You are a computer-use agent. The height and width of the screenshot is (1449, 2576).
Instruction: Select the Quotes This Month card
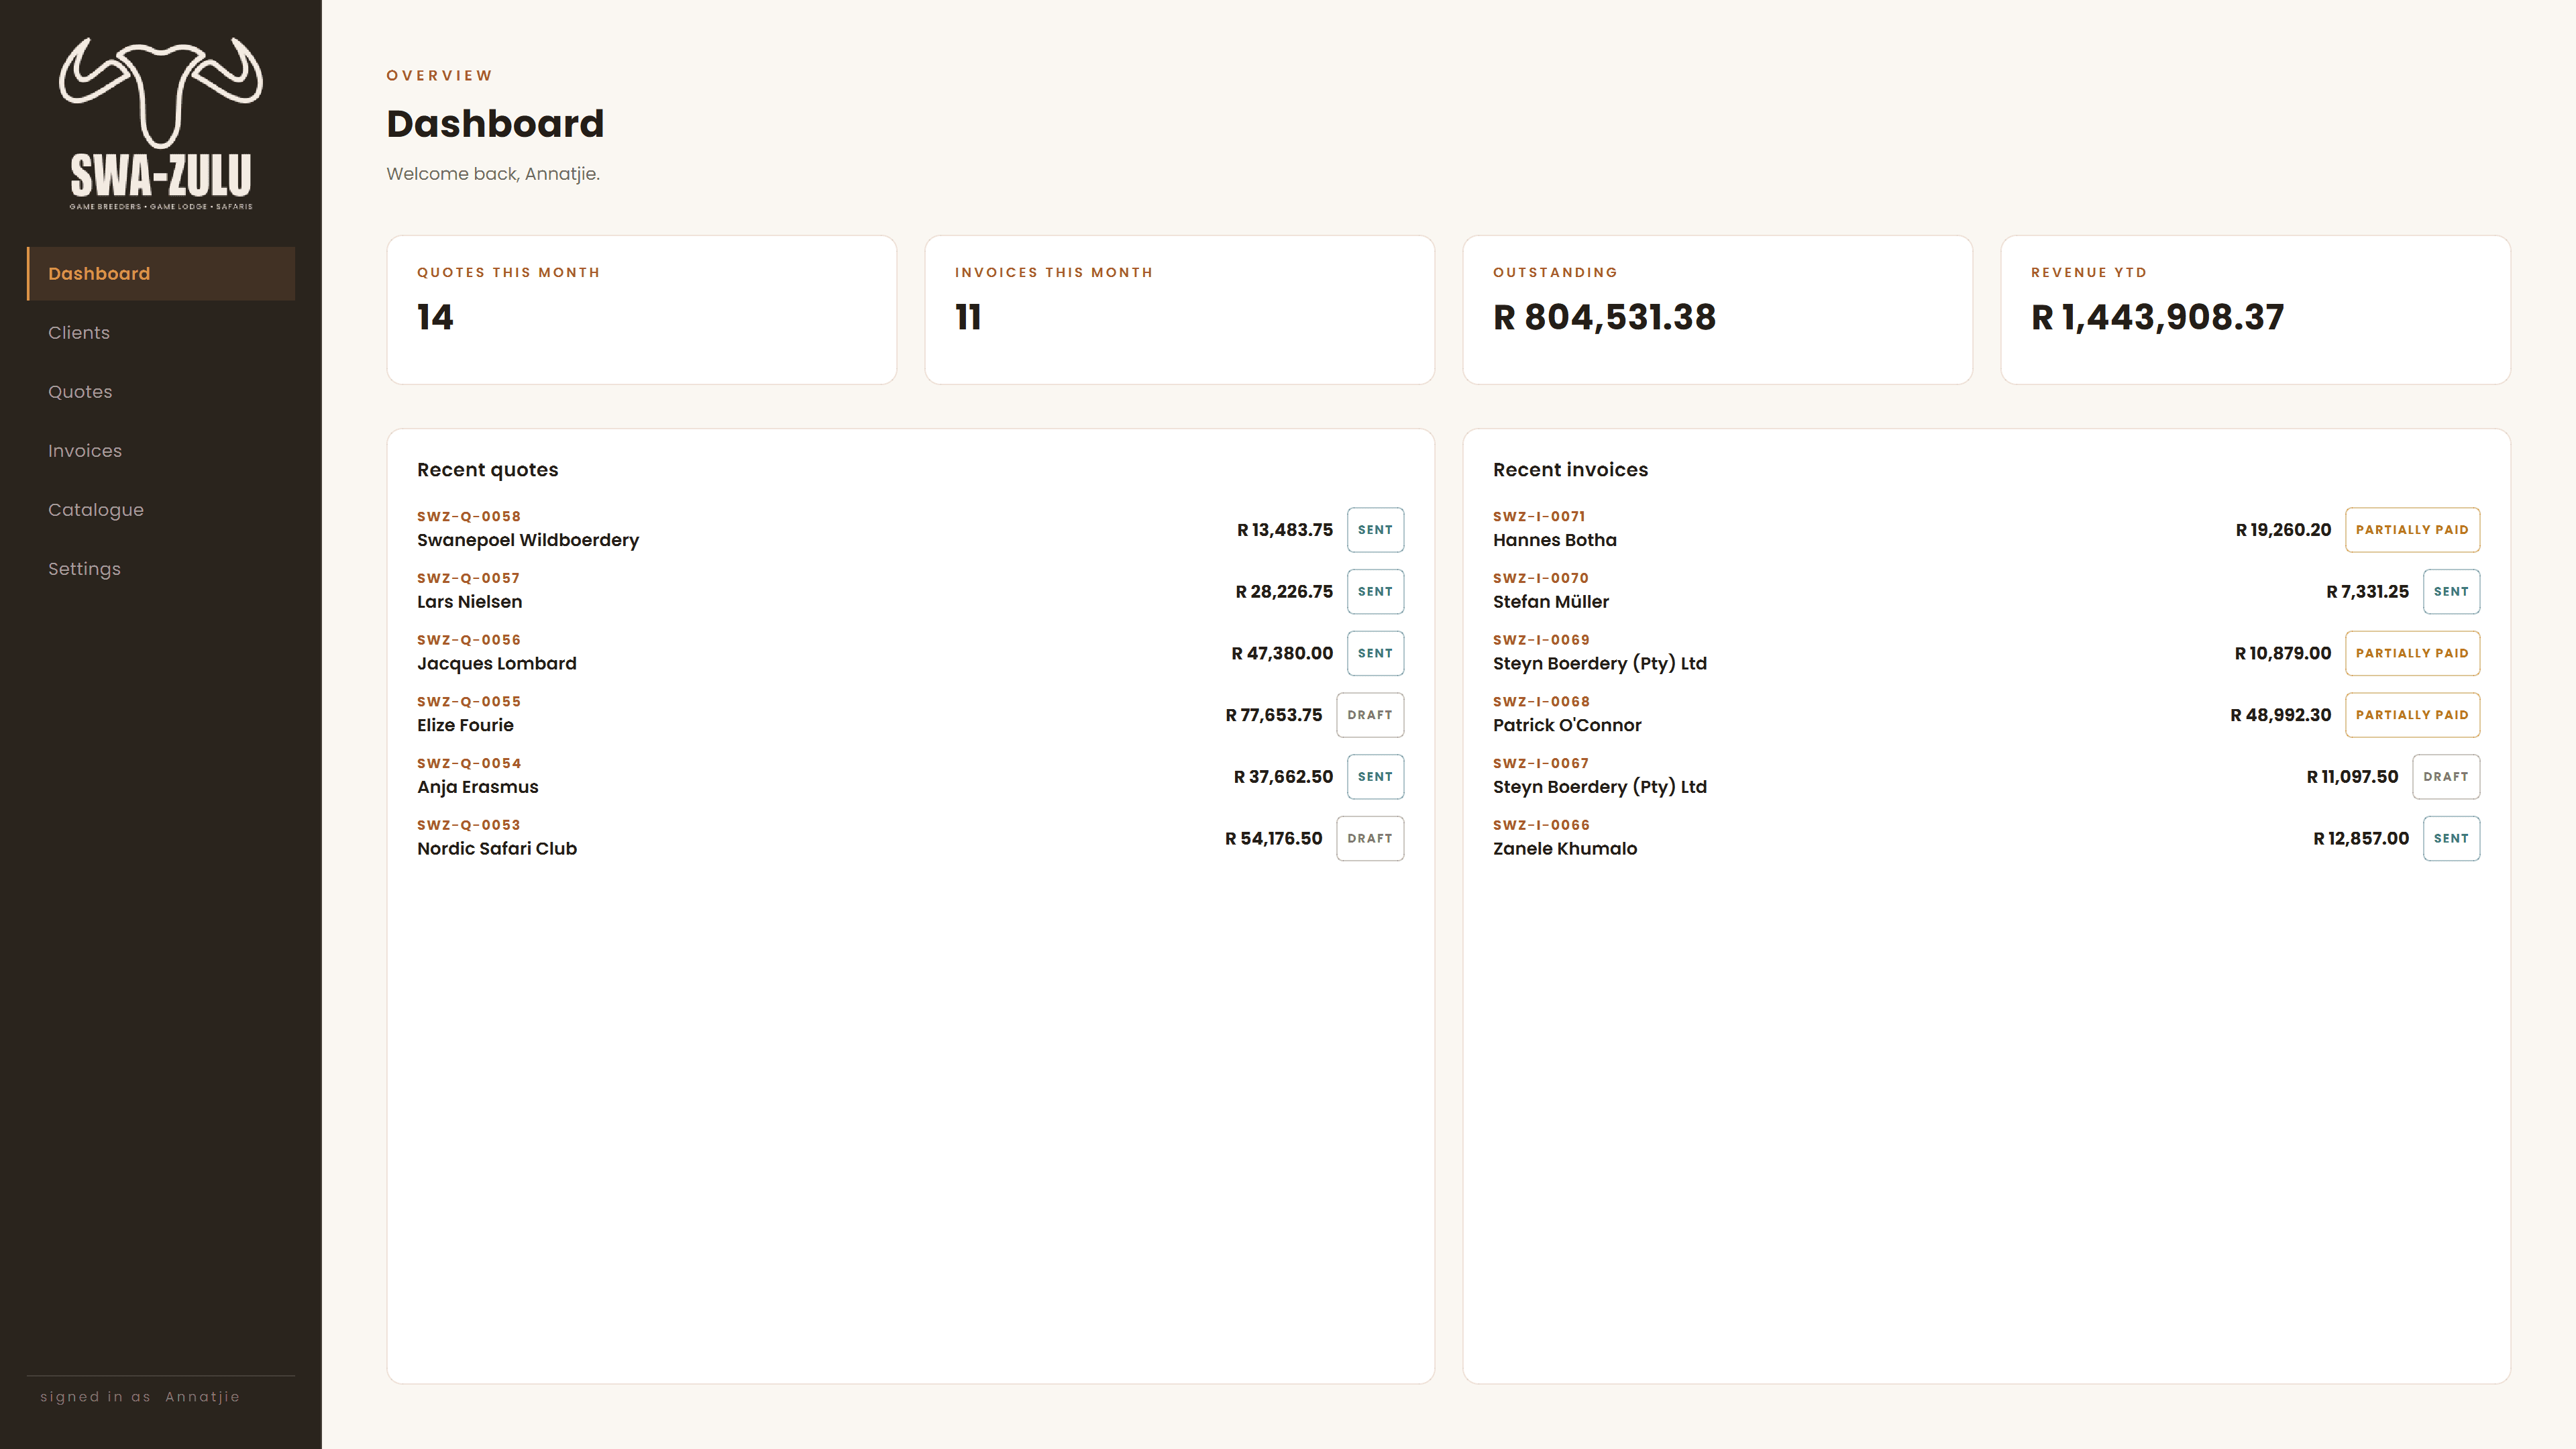tap(641, 310)
